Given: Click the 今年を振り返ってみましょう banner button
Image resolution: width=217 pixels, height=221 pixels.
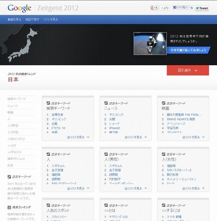Looking at the screenshot, I should click(188, 50).
